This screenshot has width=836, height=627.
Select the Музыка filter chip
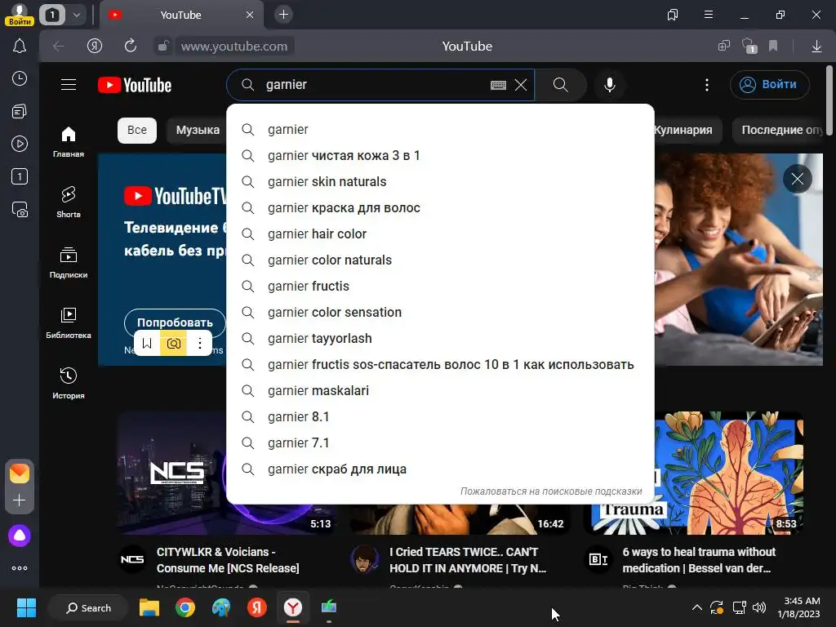point(198,130)
